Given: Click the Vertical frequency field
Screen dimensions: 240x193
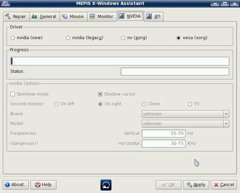Looking at the screenshot, I should 164,133.
